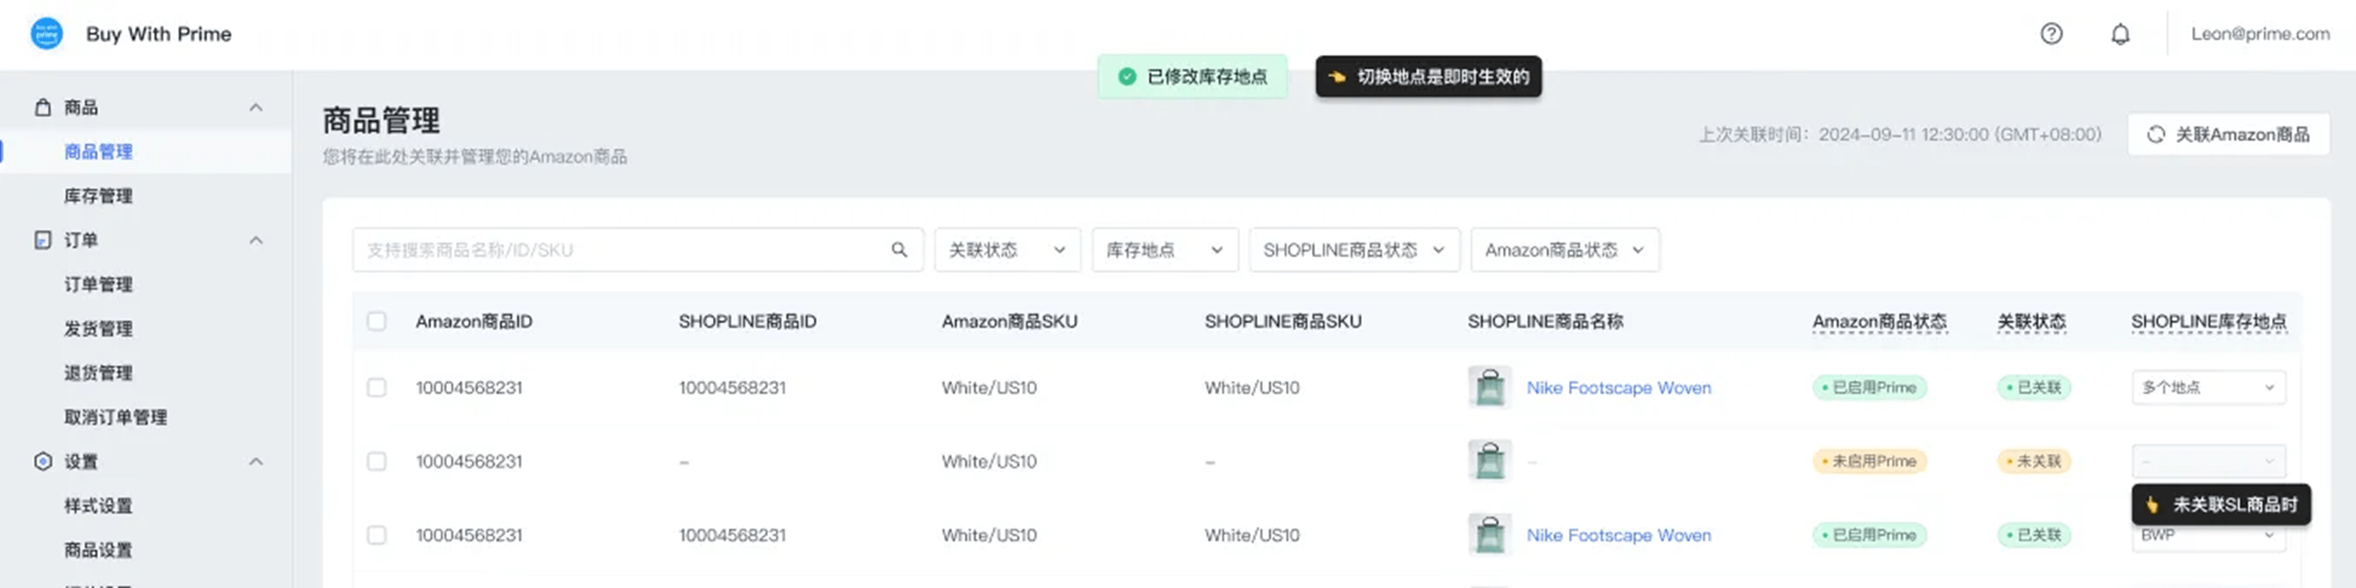This screenshot has width=2356, height=588.
Task: Focus the product name/ID/SKU search field
Action: 622,249
